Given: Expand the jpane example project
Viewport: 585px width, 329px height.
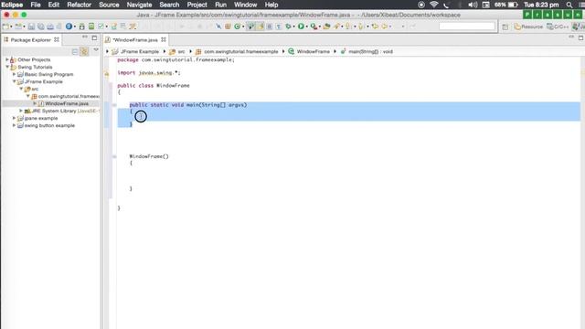Looking at the screenshot, I should click(x=15, y=118).
